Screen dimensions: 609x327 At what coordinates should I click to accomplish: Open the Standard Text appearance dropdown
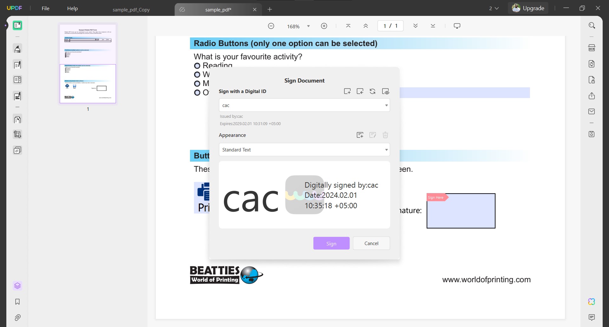304,150
